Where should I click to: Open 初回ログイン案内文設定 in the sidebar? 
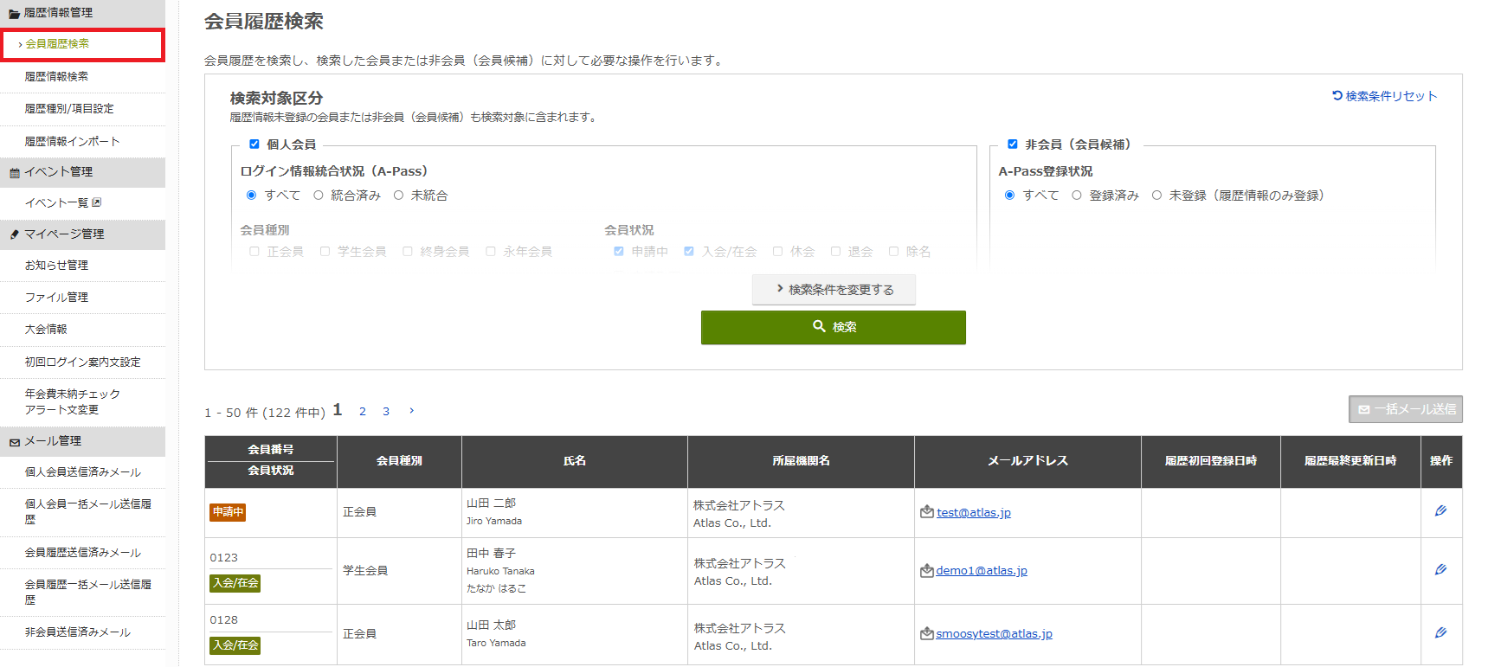pyautogui.click(x=82, y=362)
